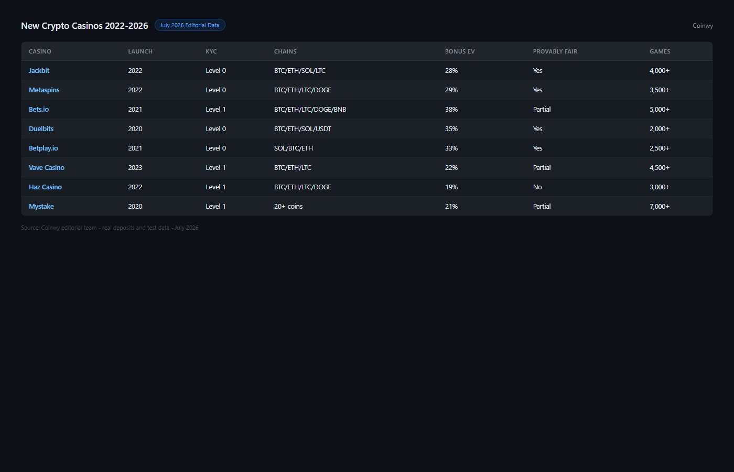Open the Metaspins casino link
734x472 pixels.
click(x=44, y=90)
